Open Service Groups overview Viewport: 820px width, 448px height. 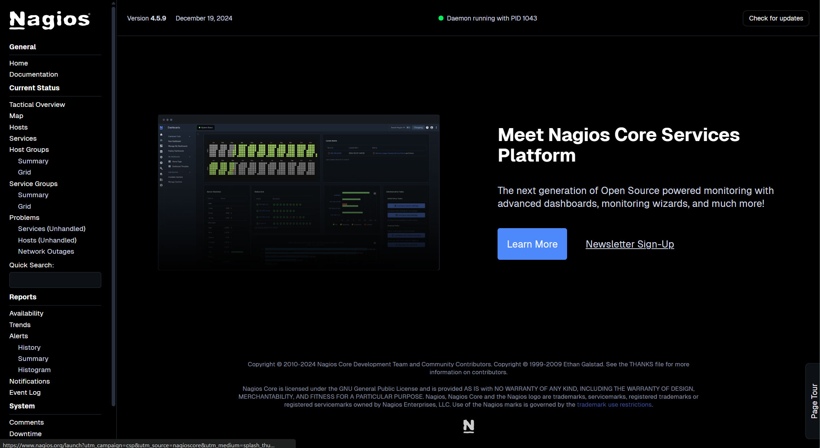coord(34,184)
